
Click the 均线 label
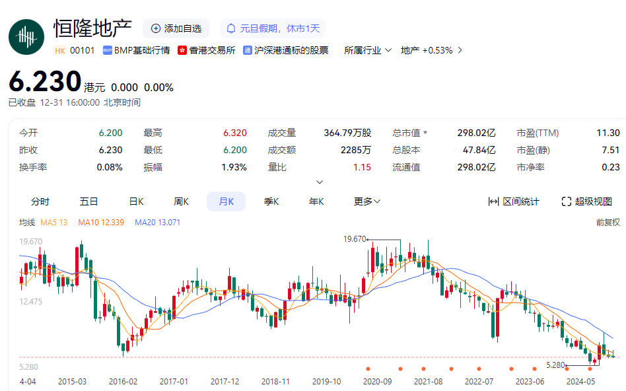click(27, 223)
